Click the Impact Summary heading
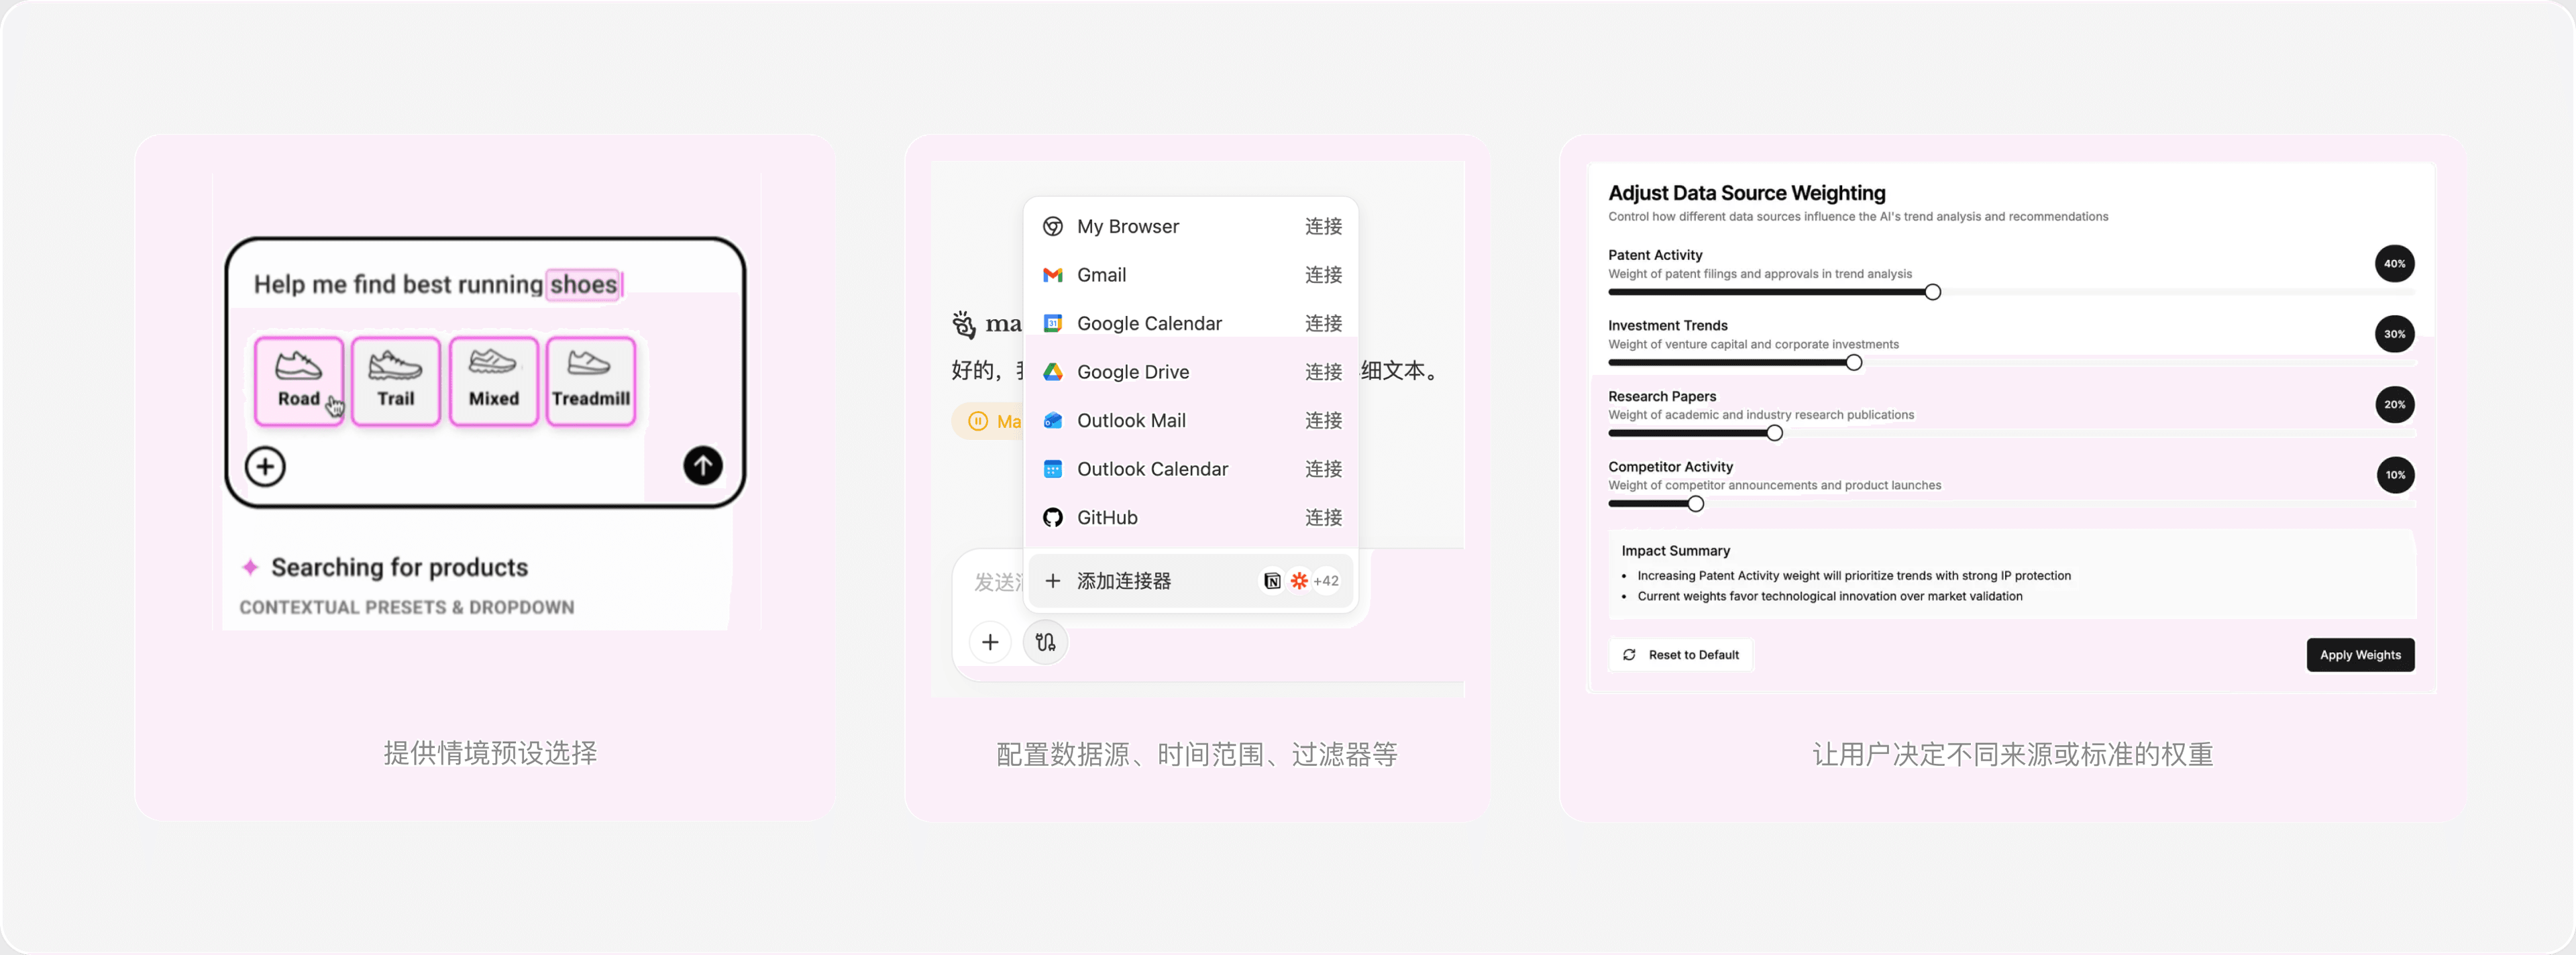 (x=1675, y=551)
